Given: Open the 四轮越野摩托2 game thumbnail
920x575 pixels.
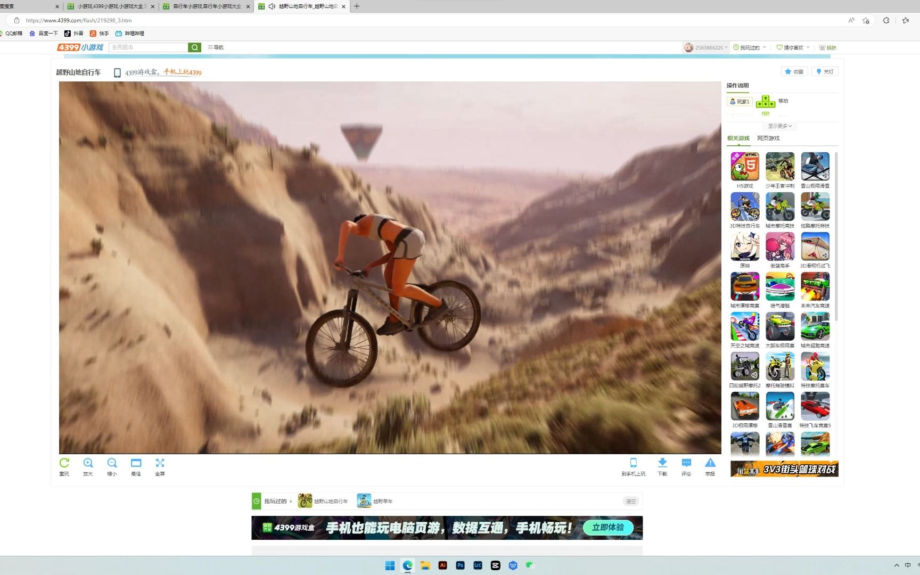Looking at the screenshot, I should pos(745,366).
